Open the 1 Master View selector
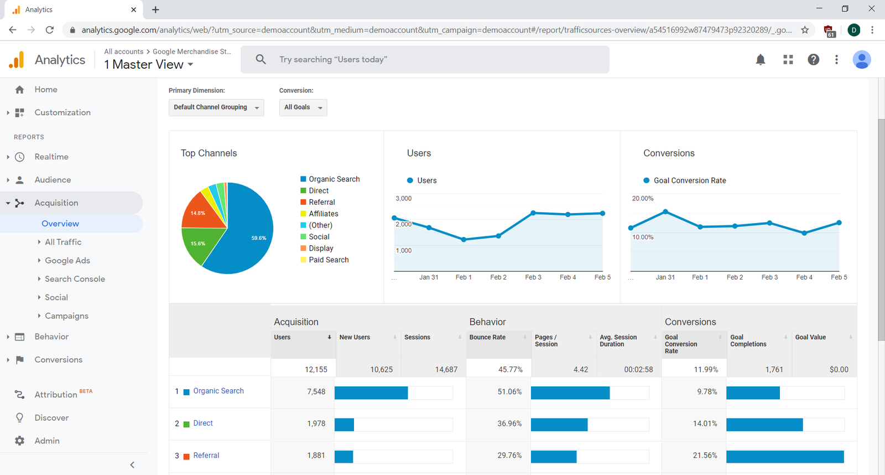The height and width of the screenshot is (475, 885). click(149, 65)
